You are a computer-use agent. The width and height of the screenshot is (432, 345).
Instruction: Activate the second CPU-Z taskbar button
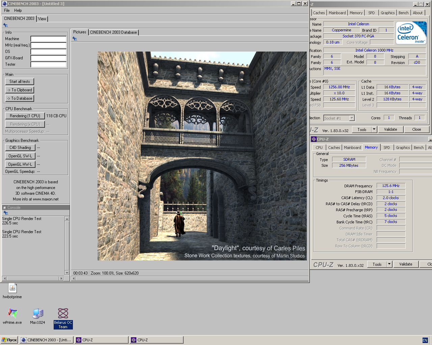(157, 340)
